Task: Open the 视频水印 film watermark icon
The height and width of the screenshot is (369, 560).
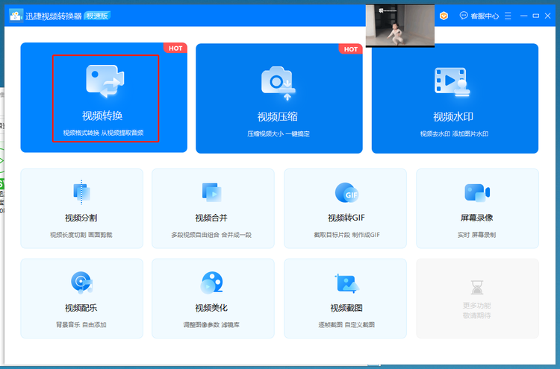Action: point(452,82)
